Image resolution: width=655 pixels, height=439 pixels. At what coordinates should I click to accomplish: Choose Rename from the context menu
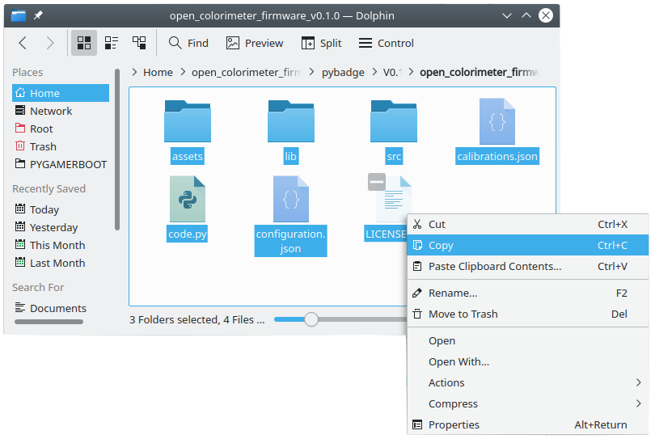(x=528, y=293)
